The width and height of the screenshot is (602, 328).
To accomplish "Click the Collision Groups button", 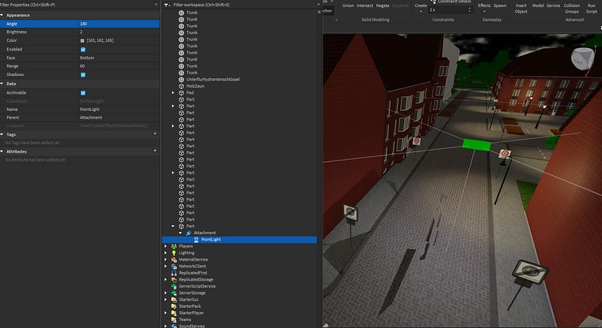I will pyautogui.click(x=572, y=9).
